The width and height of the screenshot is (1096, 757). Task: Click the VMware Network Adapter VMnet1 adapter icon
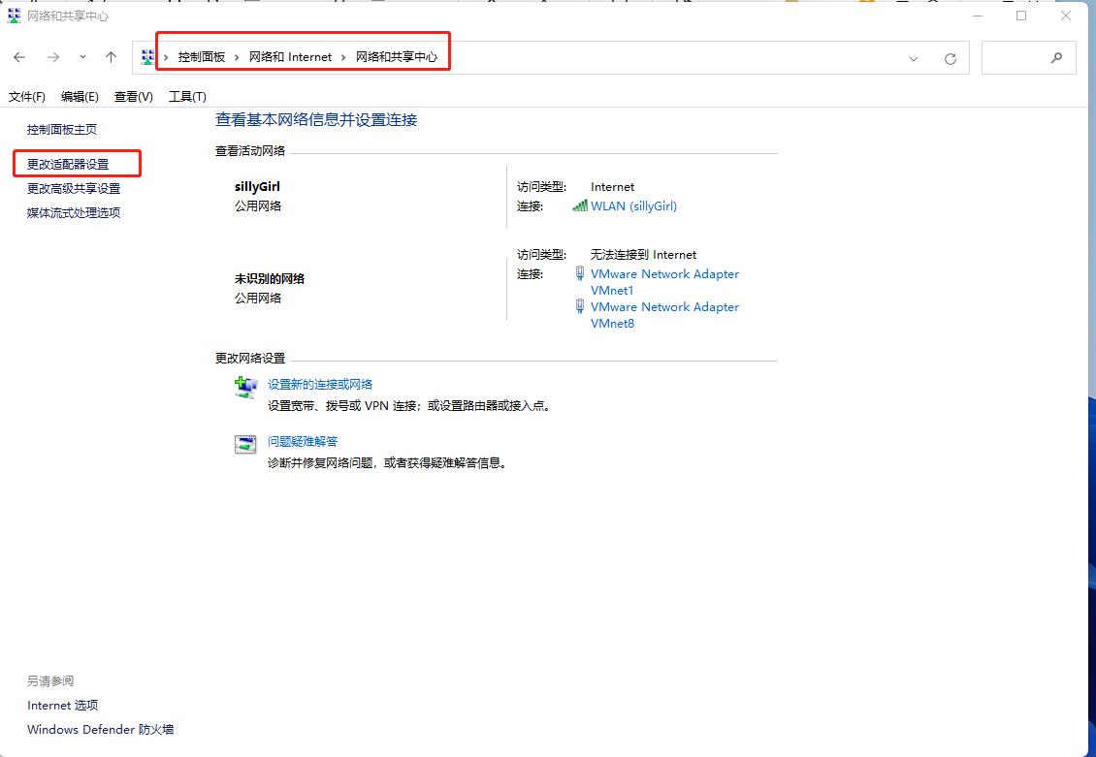[x=579, y=274]
